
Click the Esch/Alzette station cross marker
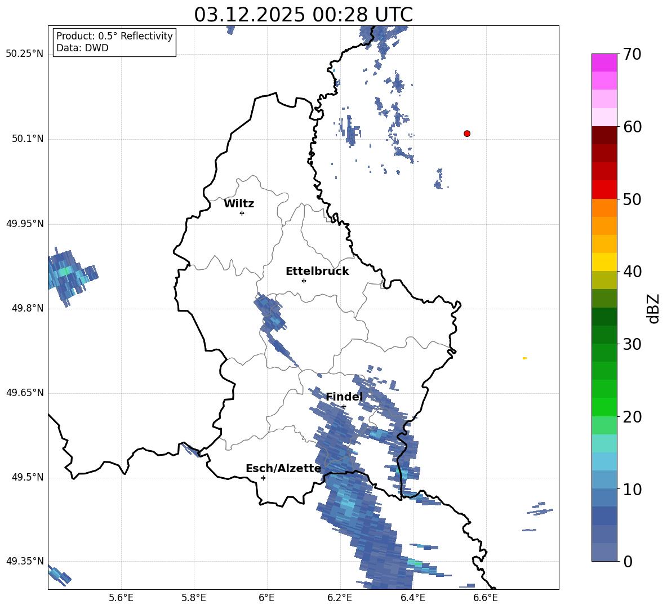(x=263, y=478)
